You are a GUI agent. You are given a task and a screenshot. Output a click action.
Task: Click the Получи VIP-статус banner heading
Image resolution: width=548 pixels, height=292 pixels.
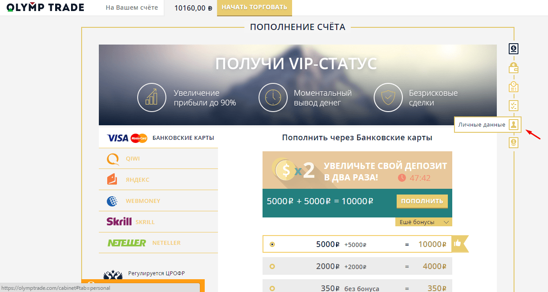[296, 64]
